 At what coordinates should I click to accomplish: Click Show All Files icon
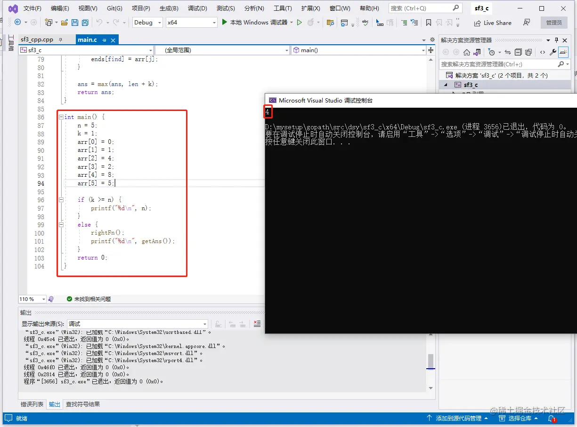click(528, 52)
